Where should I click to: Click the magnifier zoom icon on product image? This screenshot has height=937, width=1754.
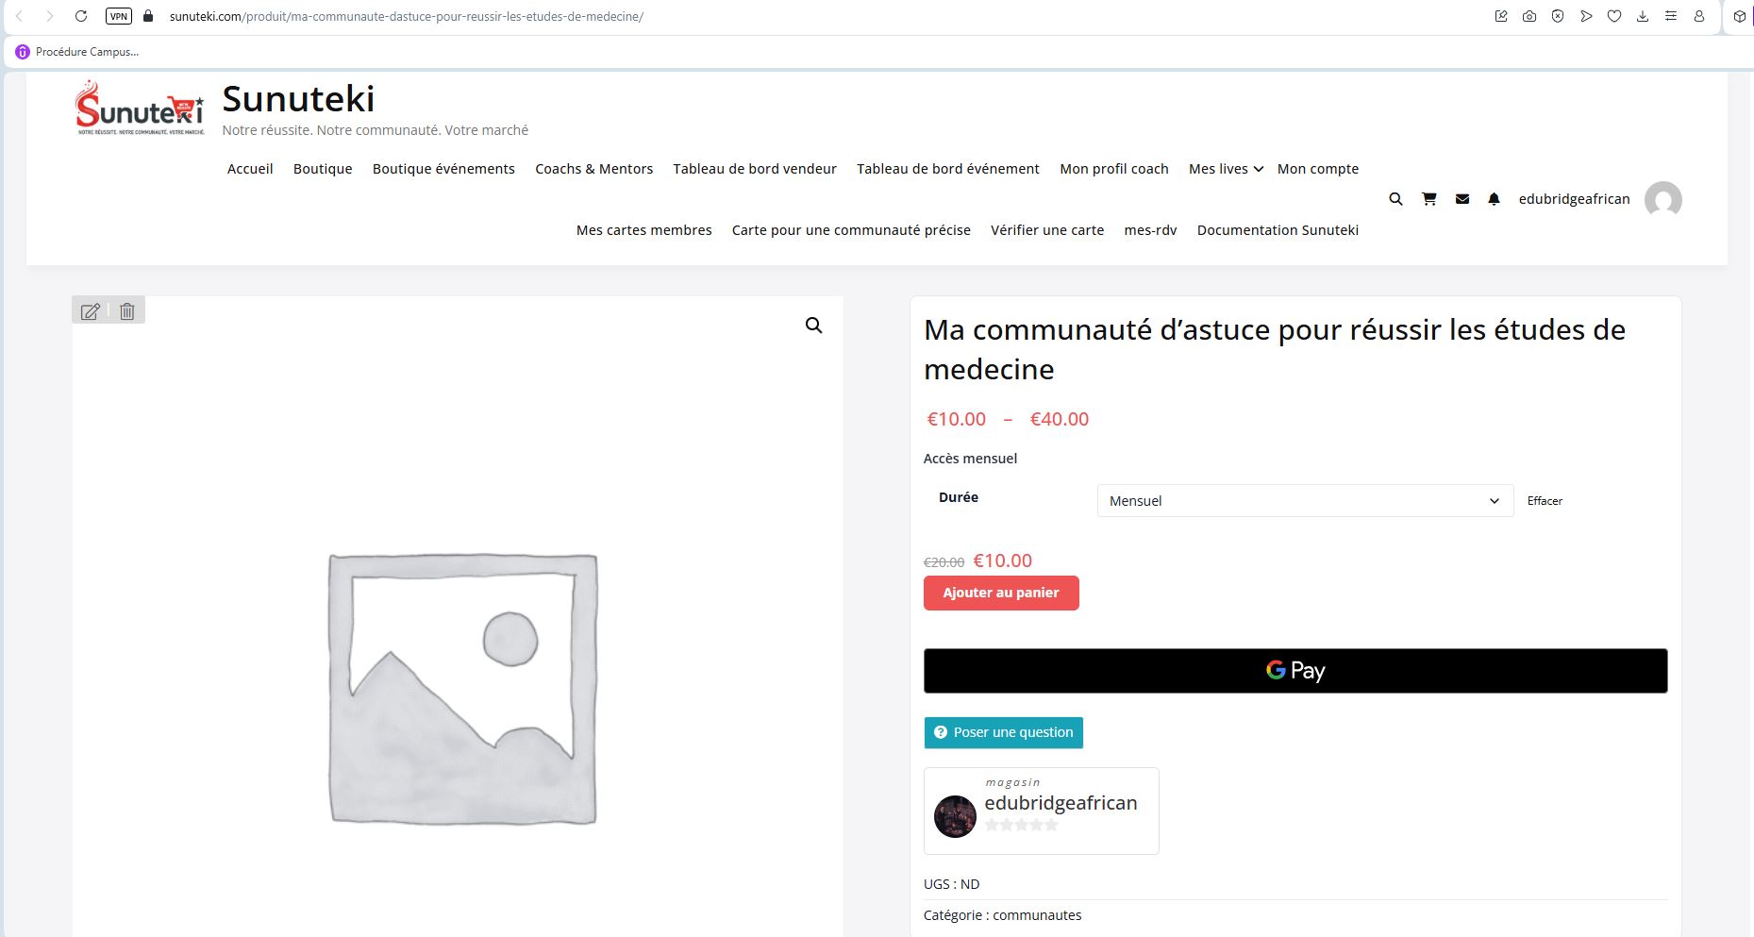tap(813, 326)
